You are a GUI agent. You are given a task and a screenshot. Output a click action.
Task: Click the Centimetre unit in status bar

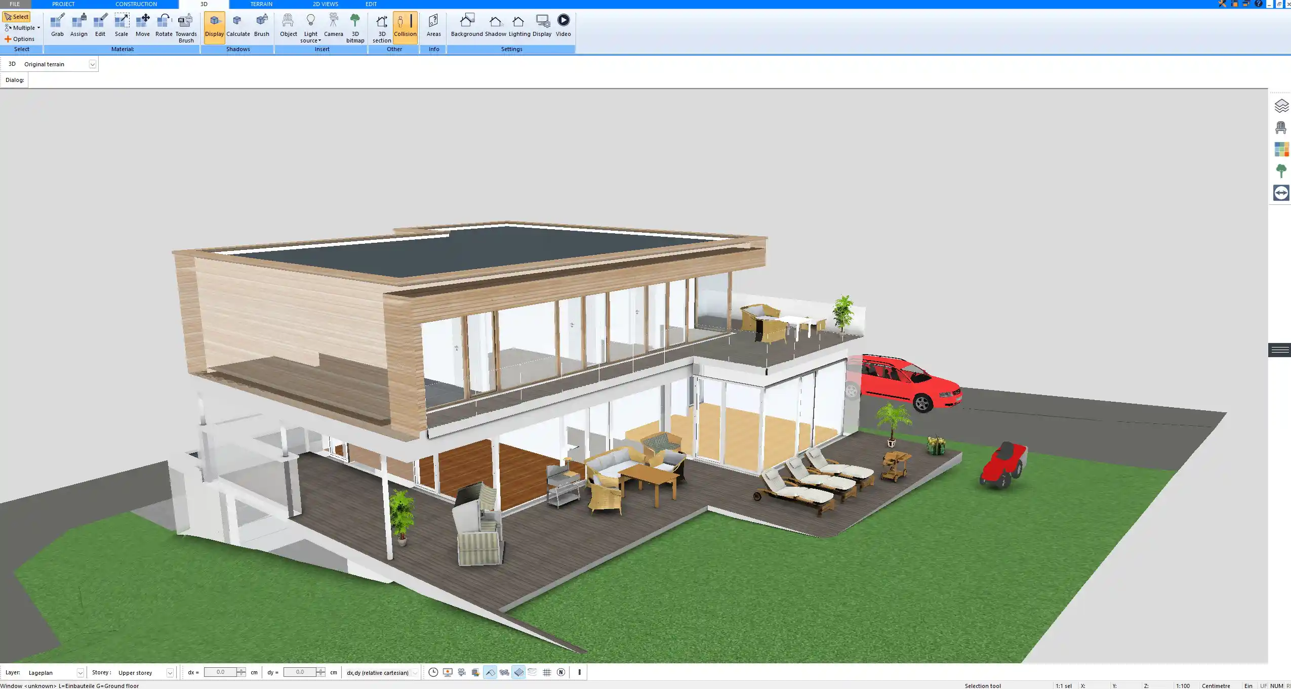1216,686
